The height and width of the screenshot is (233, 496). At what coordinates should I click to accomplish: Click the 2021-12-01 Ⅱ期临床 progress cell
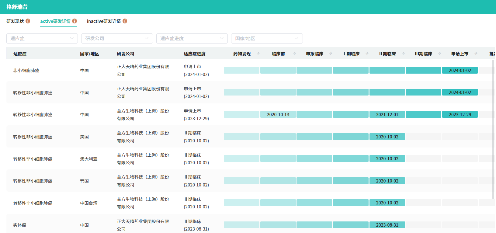pos(387,115)
